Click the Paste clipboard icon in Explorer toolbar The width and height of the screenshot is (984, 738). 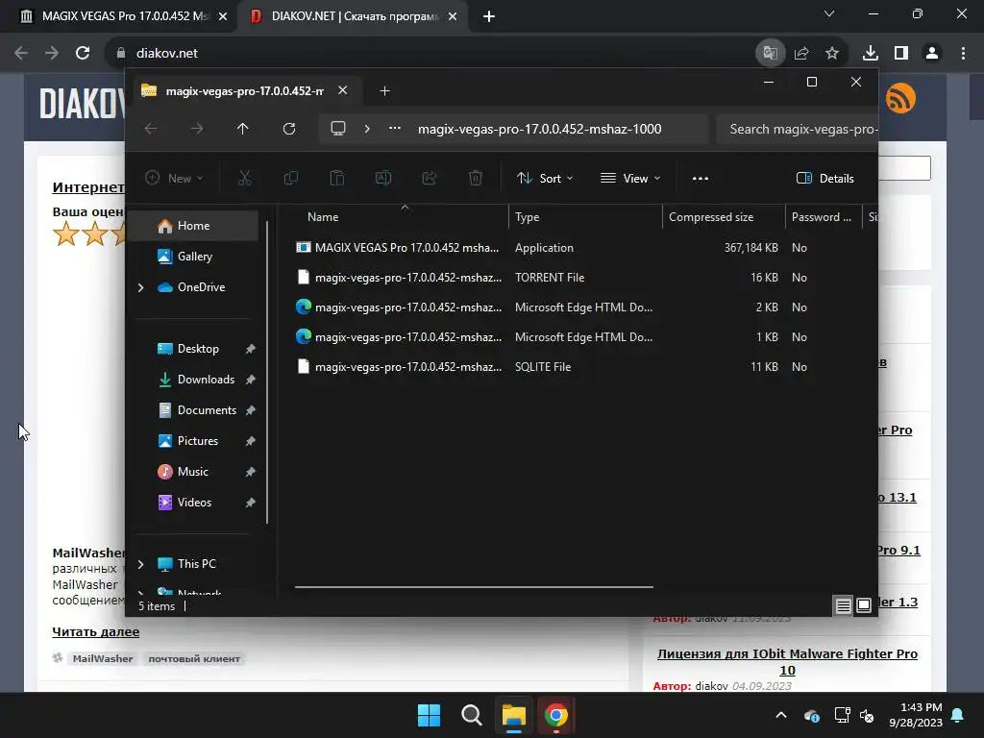[337, 178]
